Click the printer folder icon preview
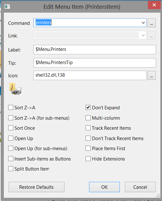162x201 pixels. click(15, 89)
